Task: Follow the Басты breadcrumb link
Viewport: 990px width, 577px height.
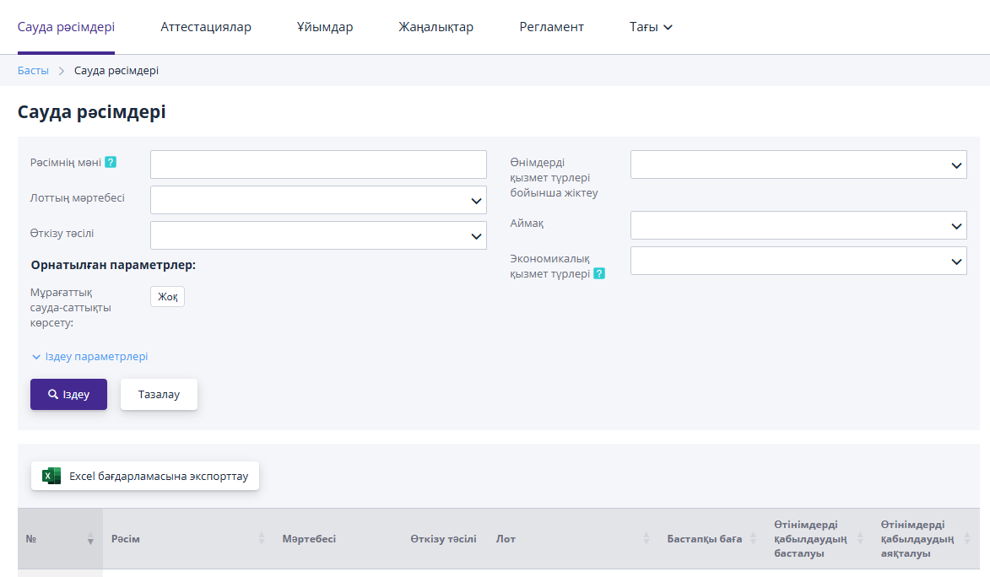Action: click(x=33, y=71)
